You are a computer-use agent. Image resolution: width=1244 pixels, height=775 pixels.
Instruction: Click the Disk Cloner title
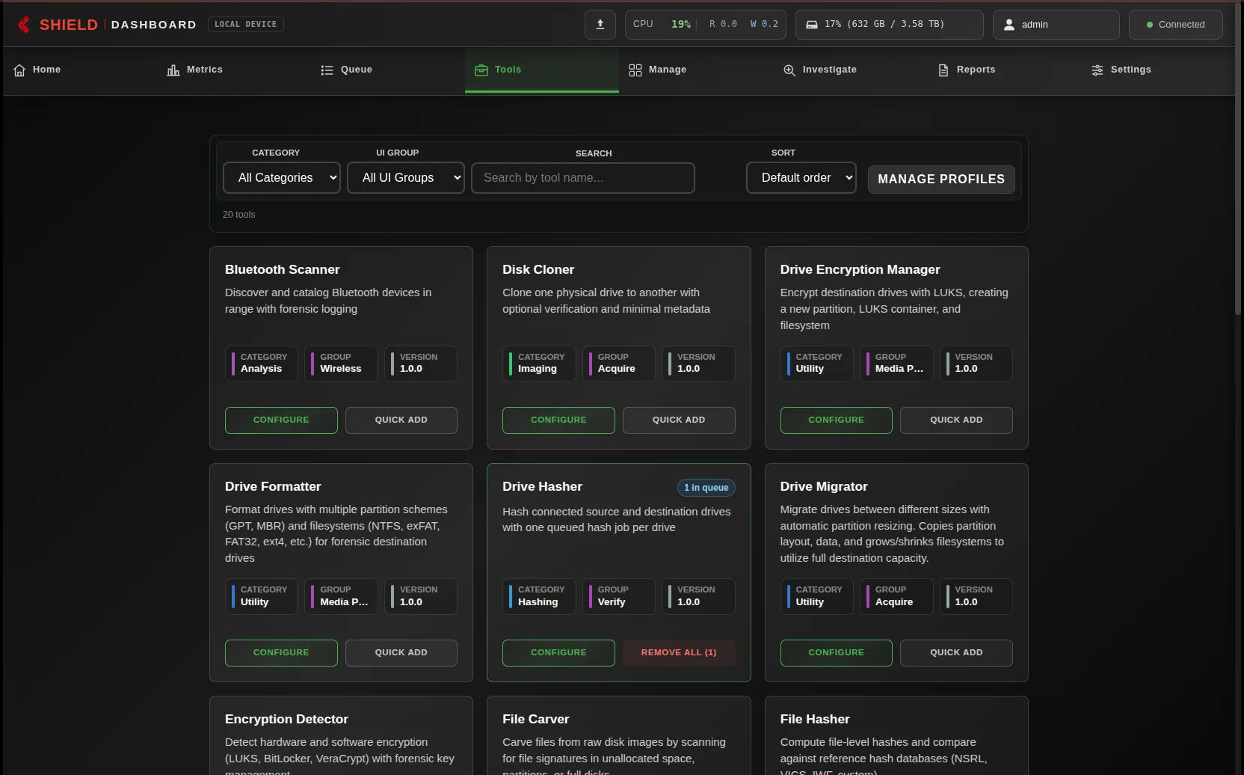(x=538, y=270)
